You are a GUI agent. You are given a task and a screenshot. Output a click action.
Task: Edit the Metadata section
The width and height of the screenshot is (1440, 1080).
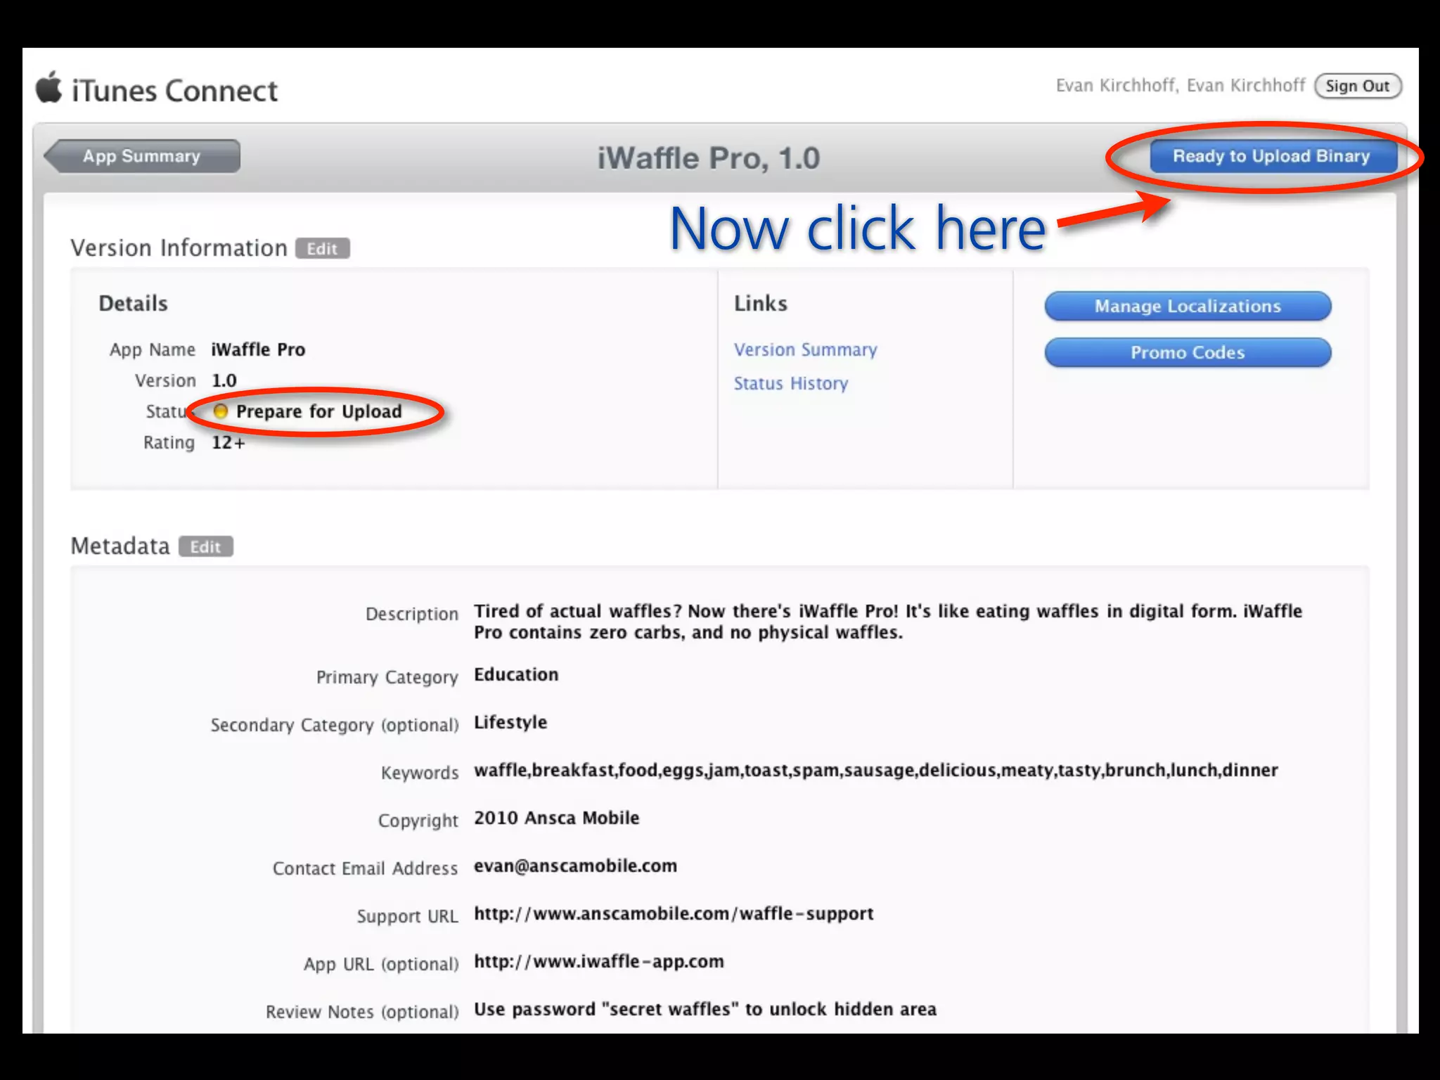tap(205, 547)
